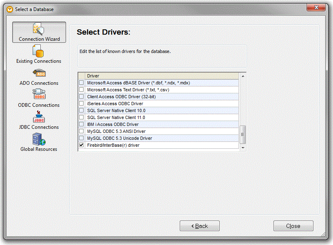Check MySQL ODBC 5.3 Unicode Driver
Image resolution: width=333 pixels, height=245 pixels.
[x=82, y=138]
